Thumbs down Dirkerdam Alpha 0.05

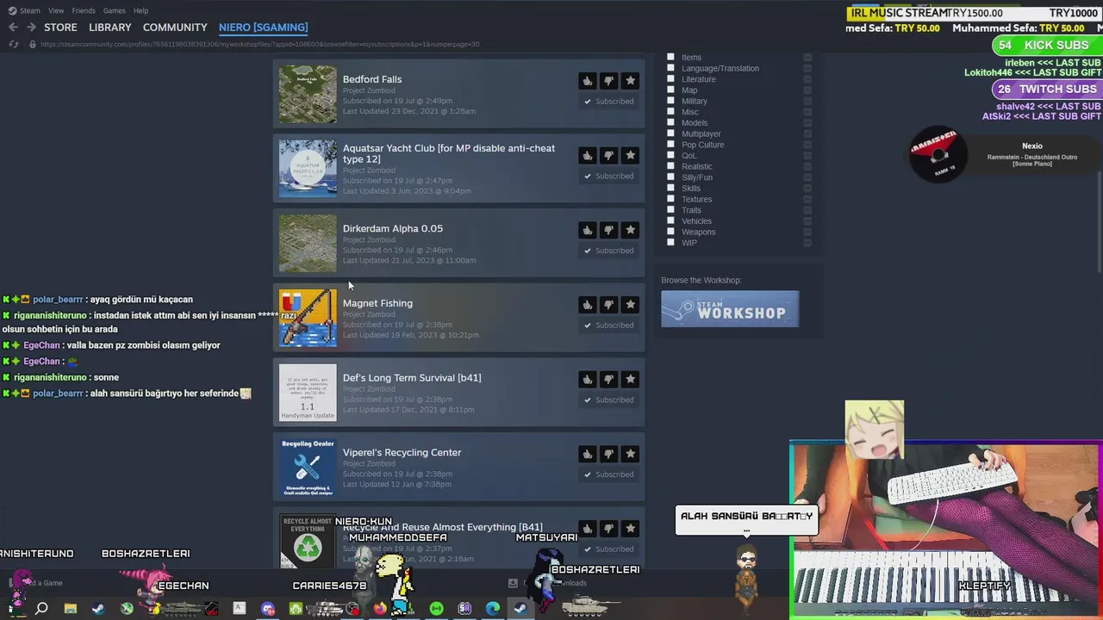tap(608, 230)
